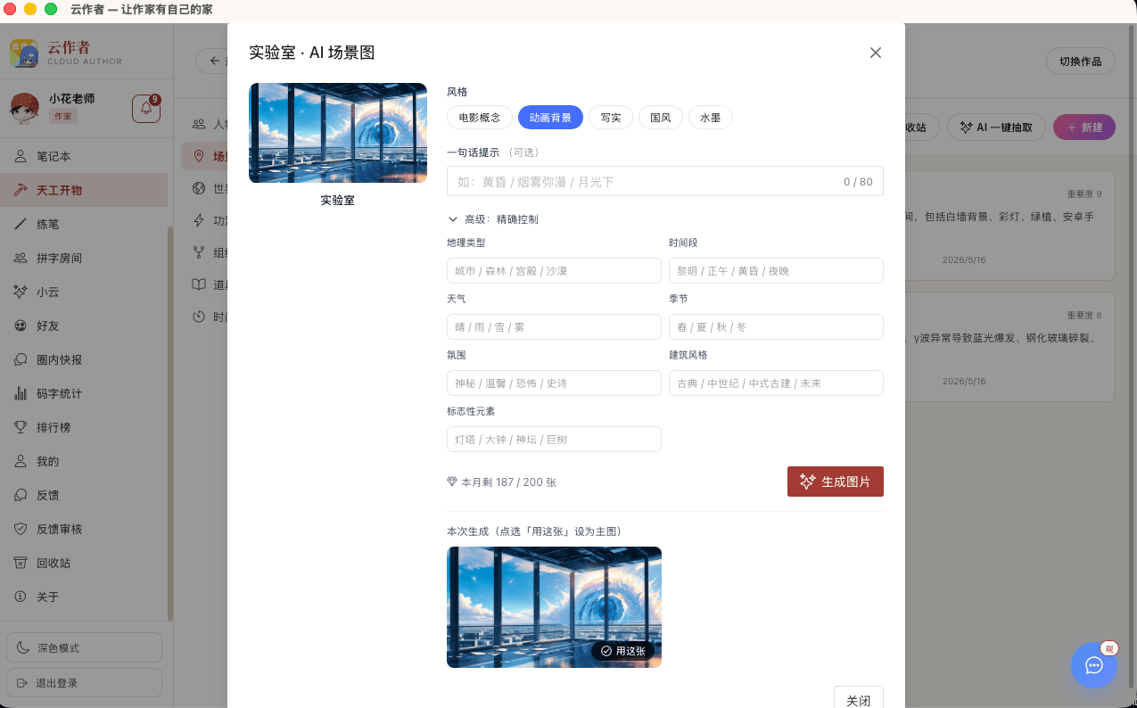Click the diamond quota icon
Viewport: 1137px width, 708px height.
coord(452,482)
